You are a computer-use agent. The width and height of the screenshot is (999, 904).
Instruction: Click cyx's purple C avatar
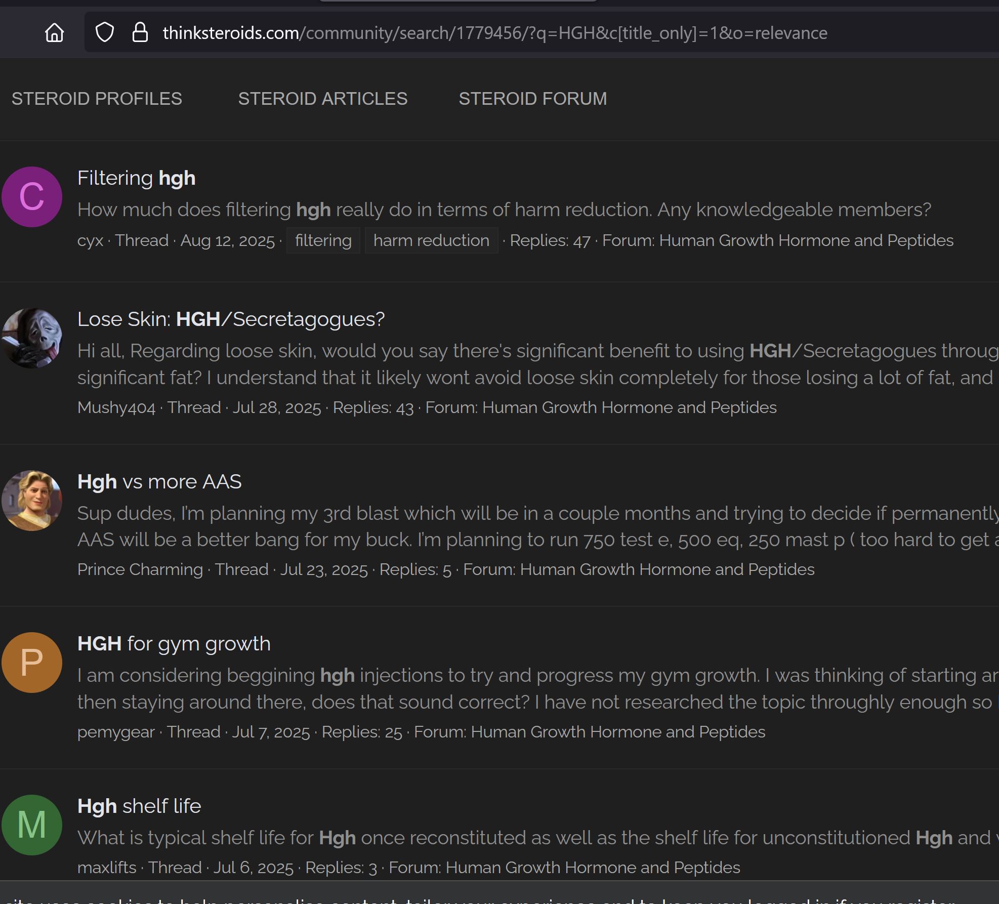(x=32, y=197)
